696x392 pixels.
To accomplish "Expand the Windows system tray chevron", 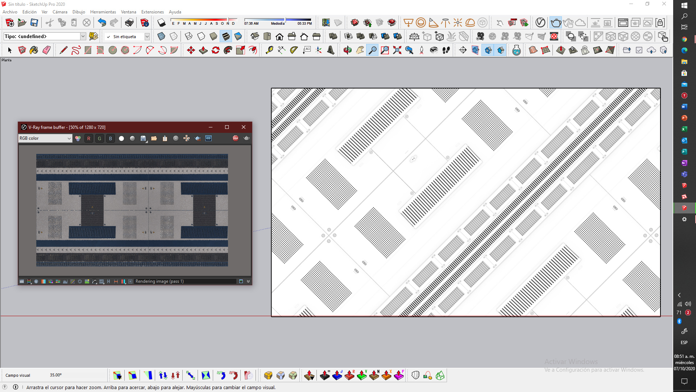I will [679, 295].
